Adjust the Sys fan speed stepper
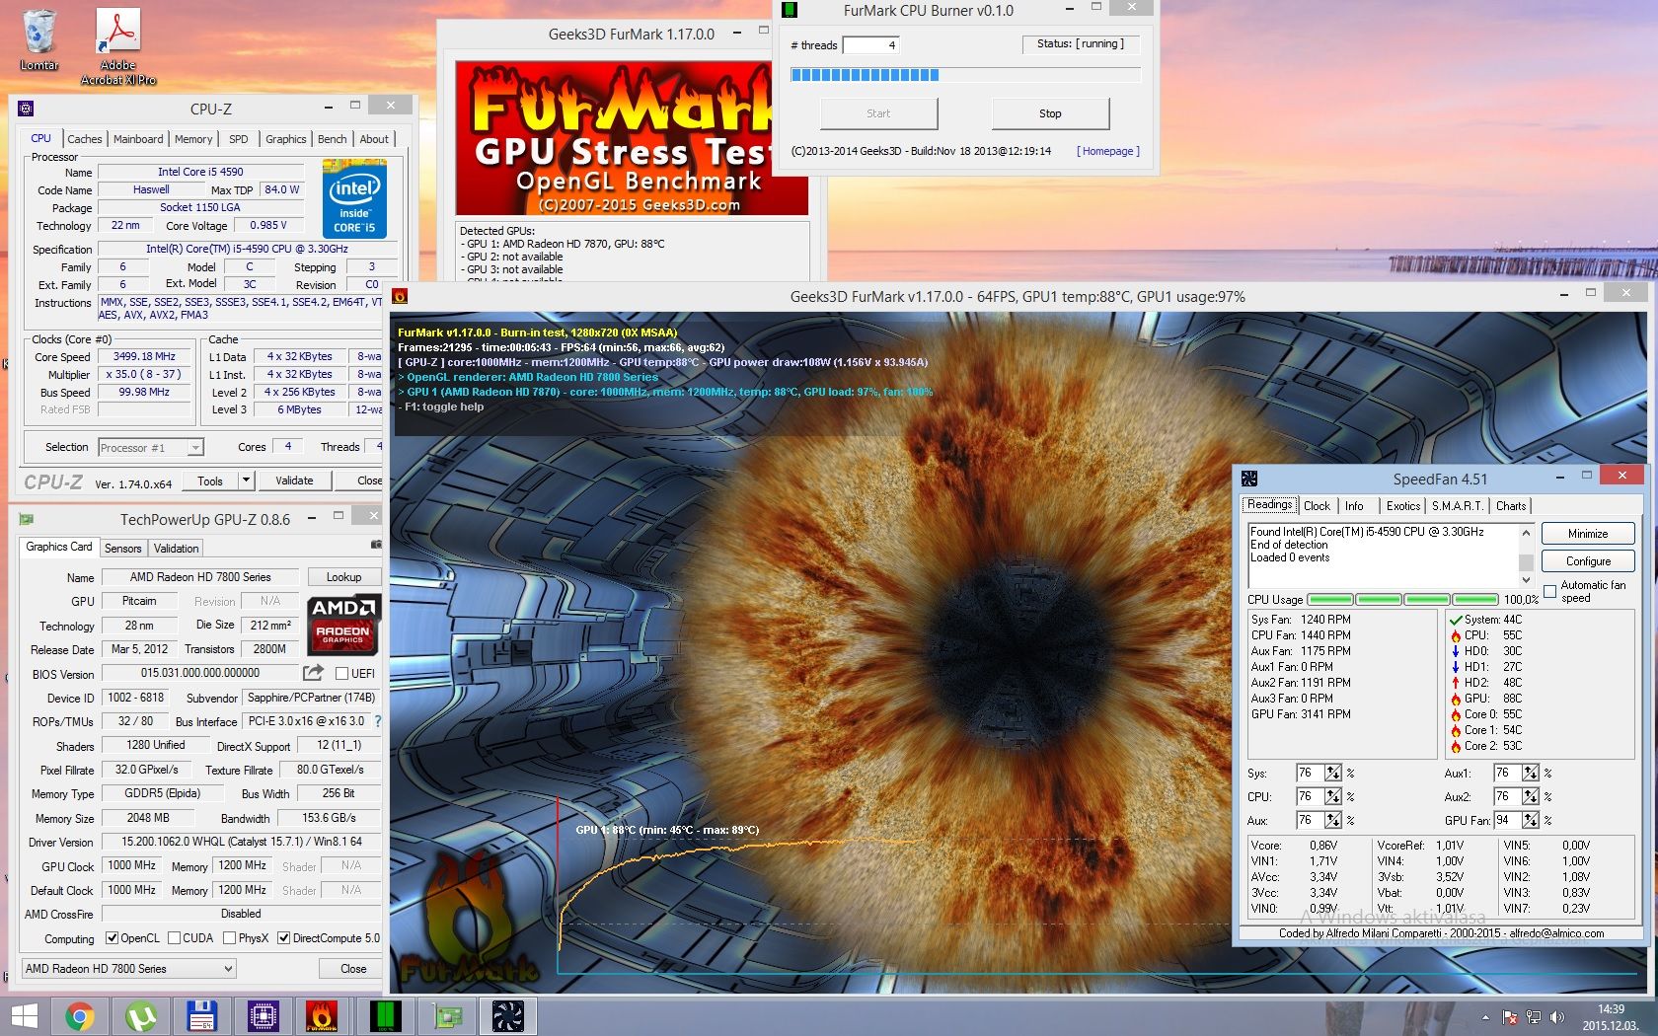 click(x=1333, y=773)
